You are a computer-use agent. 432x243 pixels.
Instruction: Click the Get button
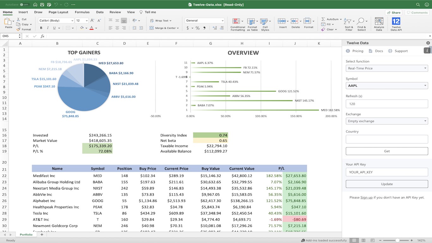pos(387,151)
